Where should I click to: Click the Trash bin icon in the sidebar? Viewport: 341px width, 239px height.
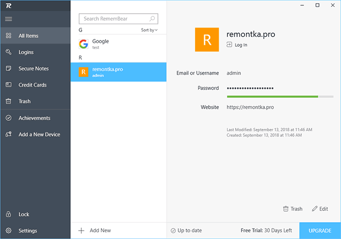click(x=8, y=101)
